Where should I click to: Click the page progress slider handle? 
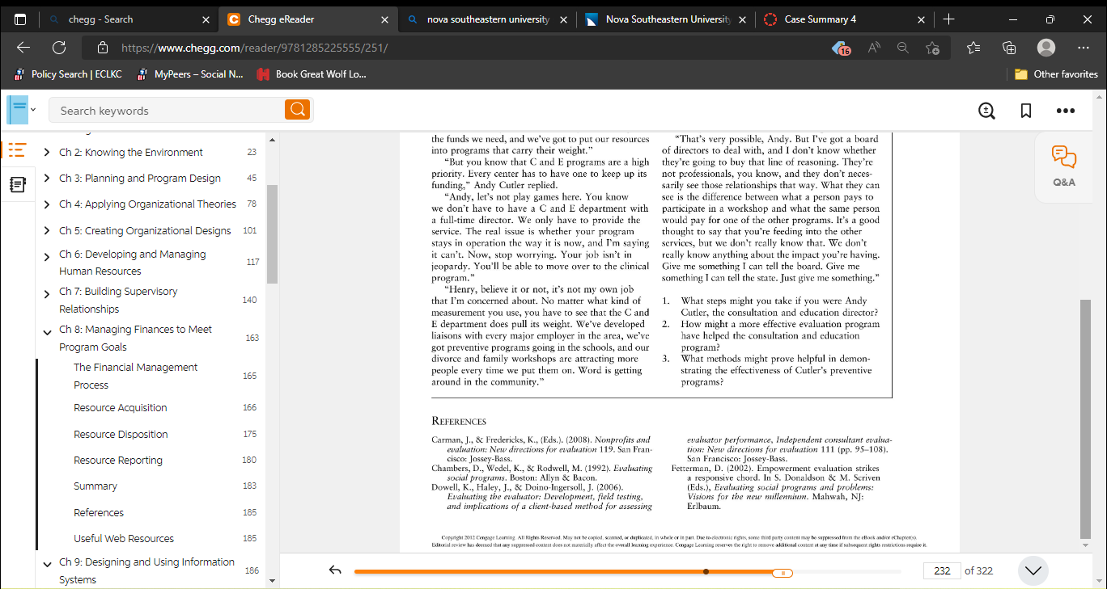click(782, 572)
